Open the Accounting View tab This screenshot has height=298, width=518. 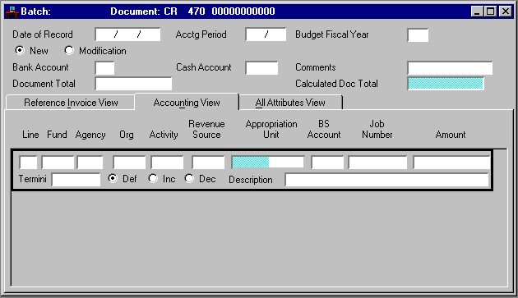187,103
